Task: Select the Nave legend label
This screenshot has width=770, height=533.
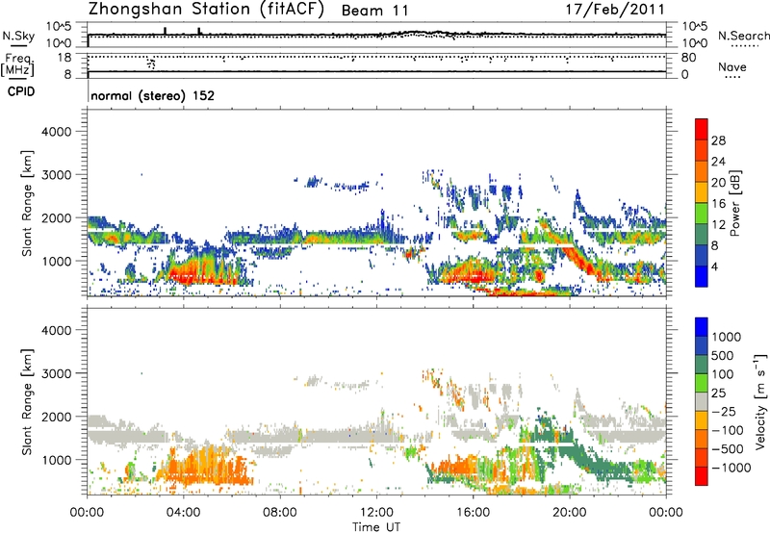Action: tap(732, 67)
